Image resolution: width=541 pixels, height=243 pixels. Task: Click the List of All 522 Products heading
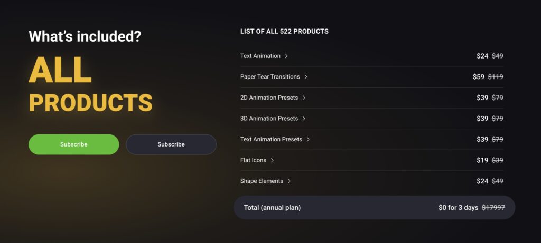[x=284, y=31]
